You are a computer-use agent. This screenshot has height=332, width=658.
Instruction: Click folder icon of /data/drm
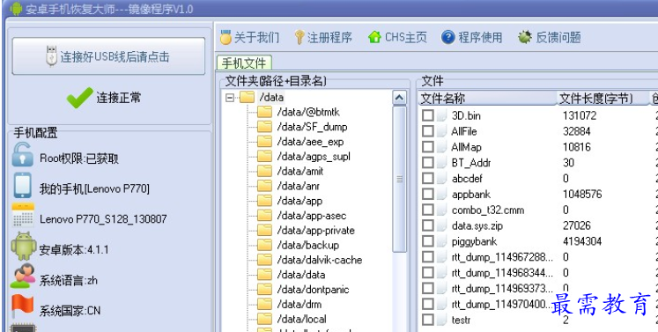(264, 304)
